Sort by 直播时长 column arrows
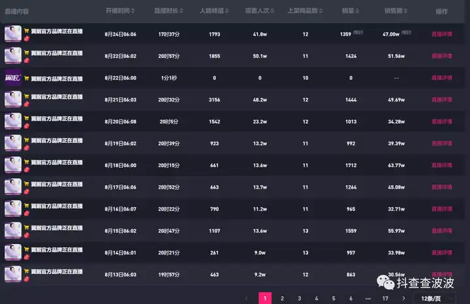The image size is (470, 304). coord(181,11)
